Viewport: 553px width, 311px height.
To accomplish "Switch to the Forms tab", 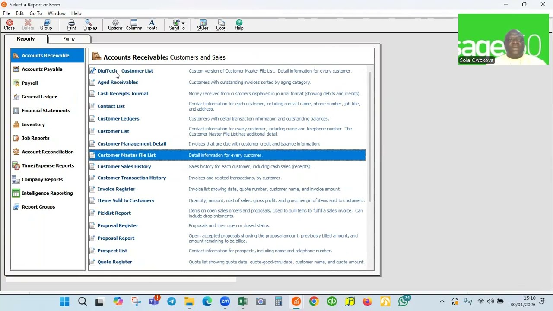I will click(69, 39).
